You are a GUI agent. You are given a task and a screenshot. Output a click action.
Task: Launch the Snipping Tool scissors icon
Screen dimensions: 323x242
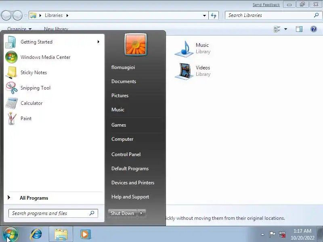point(12,88)
